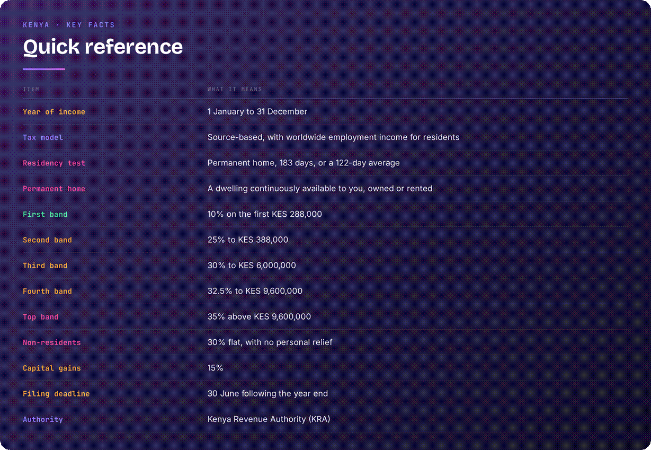
Task: Select the First band label
Action: tap(45, 214)
